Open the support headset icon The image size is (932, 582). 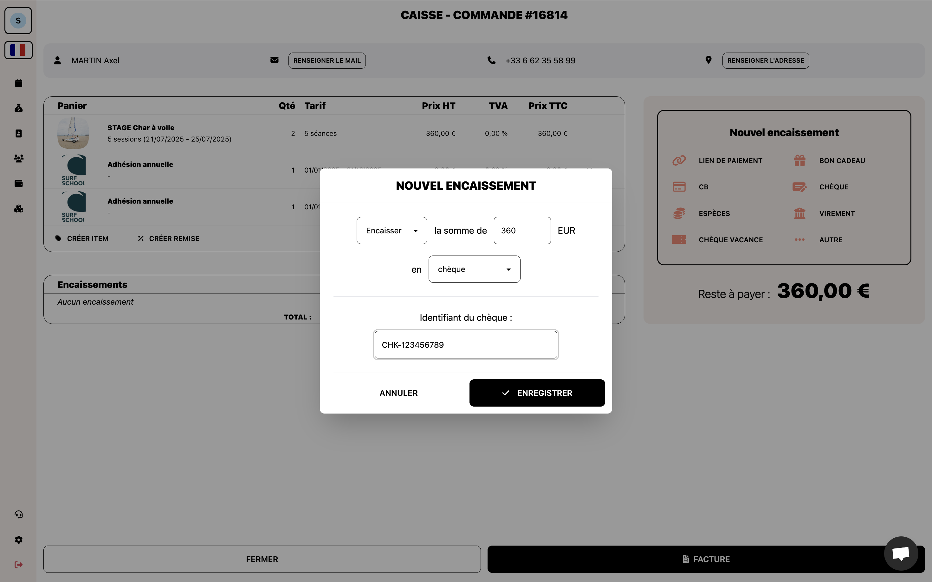18,515
